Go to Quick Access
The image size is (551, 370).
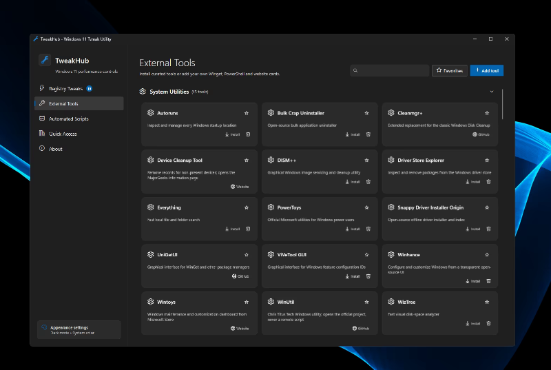[x=79, y=134]
